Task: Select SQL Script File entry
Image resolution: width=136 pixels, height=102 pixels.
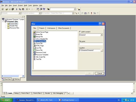Action: pos(41,57)
